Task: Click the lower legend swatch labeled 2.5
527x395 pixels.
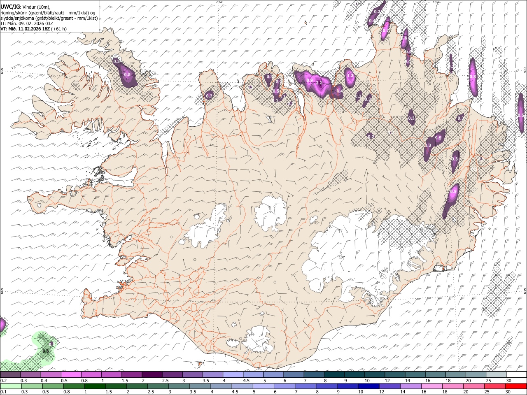Action: click(158, 386)
